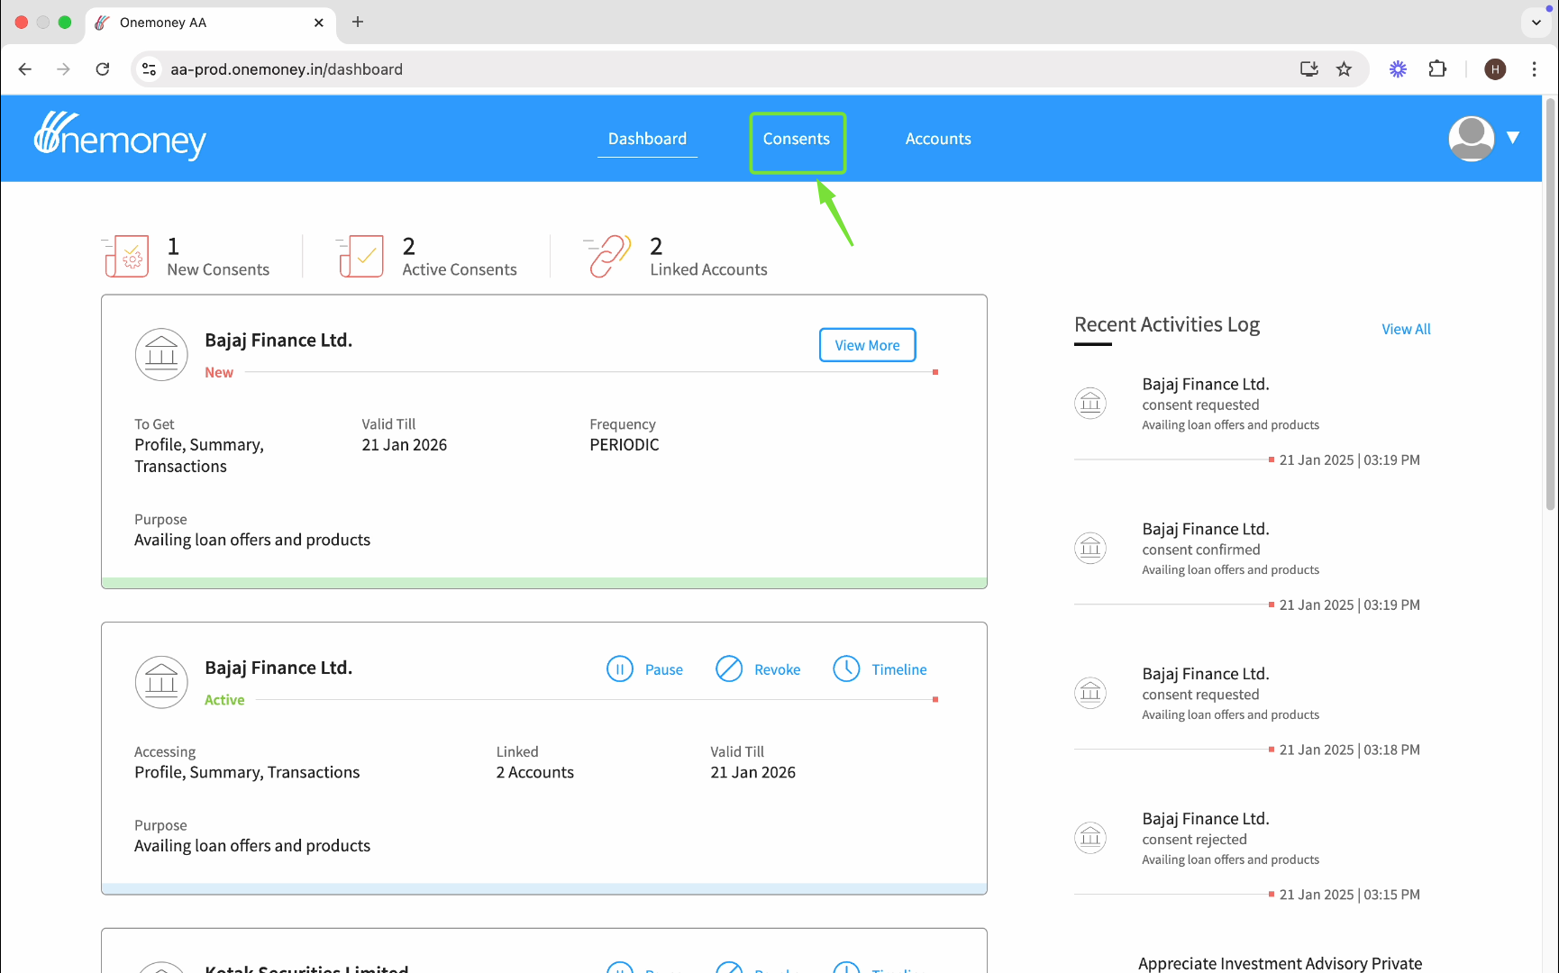1559x973 pixels.
Task: Bookmark this page with star
Action: click(1345, 69)
